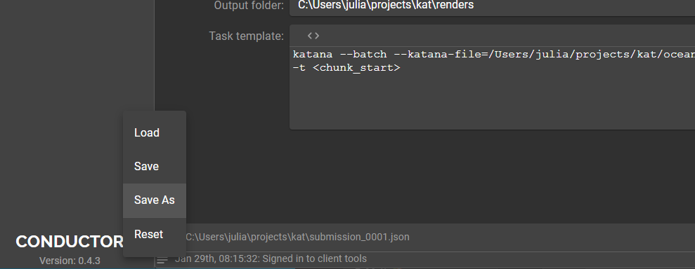The width and height of the screenshot is (695, 269).
Task: Place cursor on the -t <chunk_start> line
Action: 346,67
